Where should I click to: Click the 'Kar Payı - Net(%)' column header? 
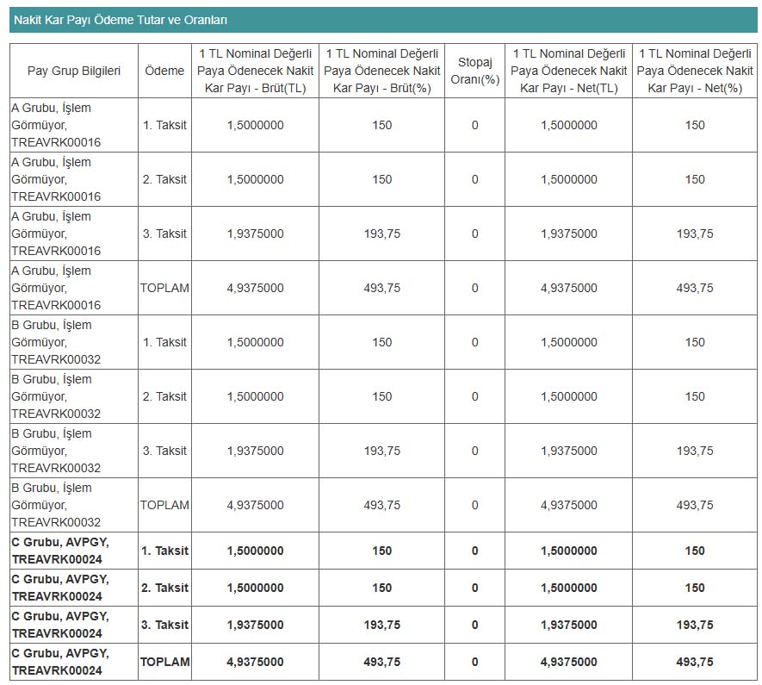695,71
